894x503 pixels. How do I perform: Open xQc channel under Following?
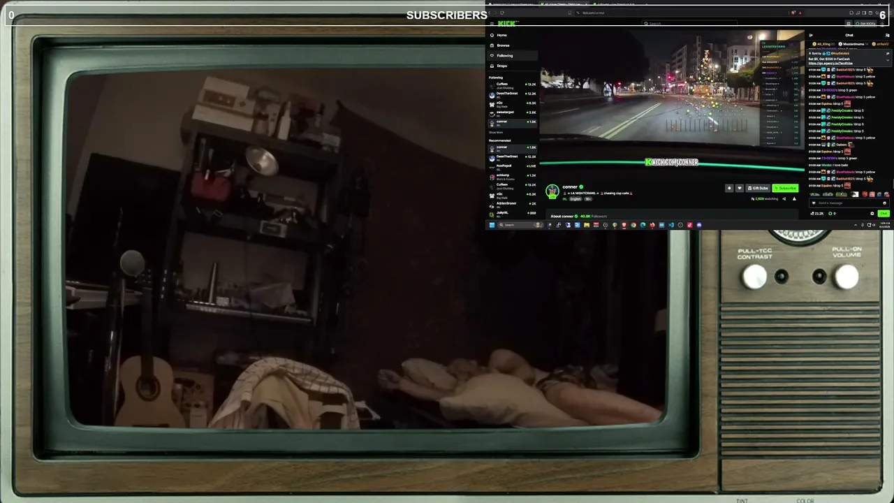(x=512, y=104)
